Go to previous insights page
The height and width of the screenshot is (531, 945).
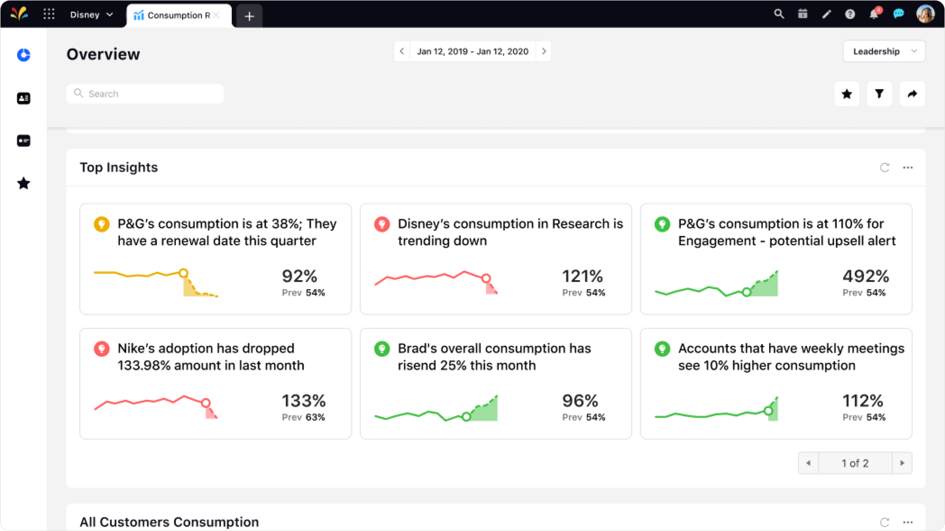808,463
